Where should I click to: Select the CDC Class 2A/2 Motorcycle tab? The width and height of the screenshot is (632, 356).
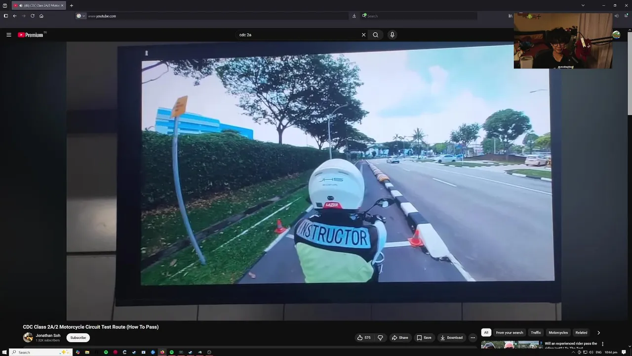pos(38,5)
